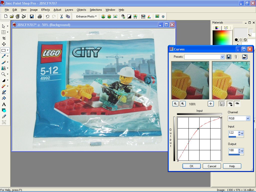This screenshot has height=192, width=256.
Task: Click the scanner import toolbar icon
Action: 24,16
